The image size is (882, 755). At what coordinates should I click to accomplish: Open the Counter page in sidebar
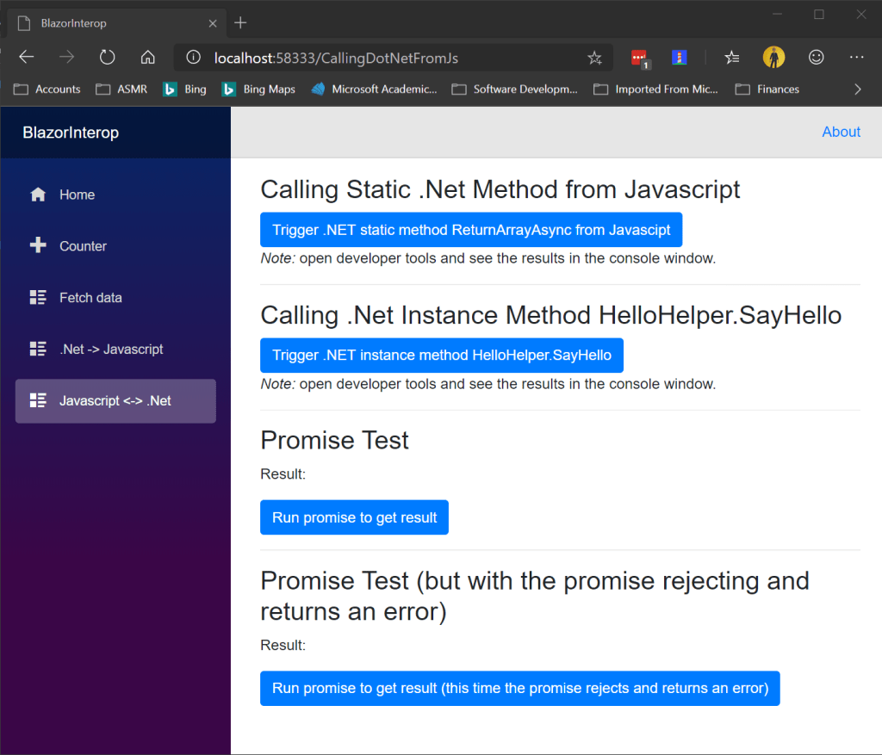(83, 246)
